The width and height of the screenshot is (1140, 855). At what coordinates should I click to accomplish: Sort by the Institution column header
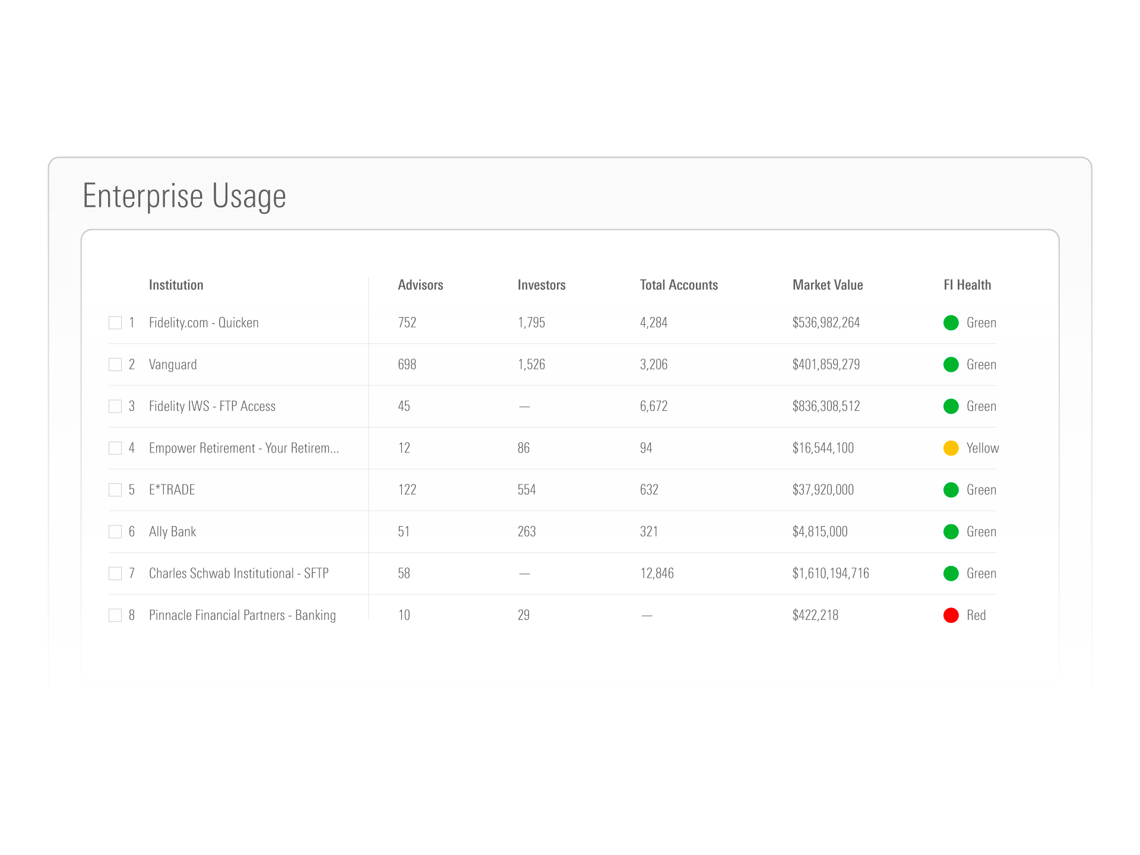coord(176,285)
